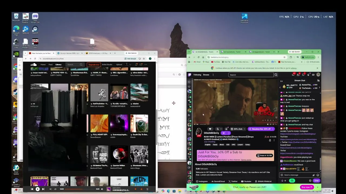Image resolution: width=346 pixels, height=194 pixels.
Task: Open Twitch user avatar menu
Action: tap(318, 75)
